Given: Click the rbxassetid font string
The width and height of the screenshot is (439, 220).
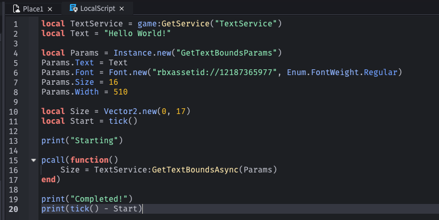Looking at the screenshot, I should click(x=215, y=72).
